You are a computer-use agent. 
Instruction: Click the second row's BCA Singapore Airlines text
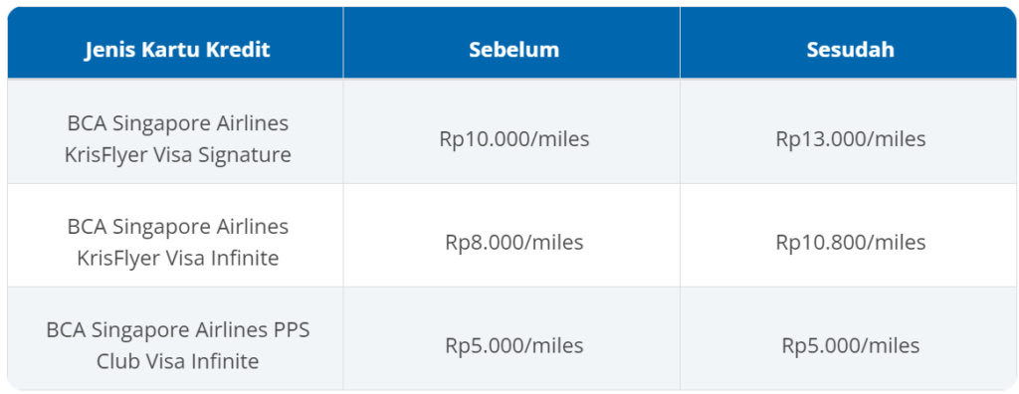177,226
